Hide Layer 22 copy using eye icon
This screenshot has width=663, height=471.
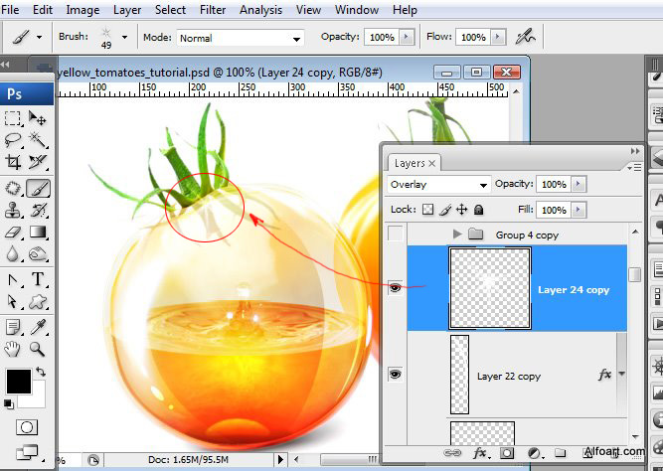tap(396, 375)
